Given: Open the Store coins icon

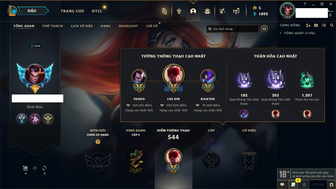Looking at the screenshot, I should [236, 11].
